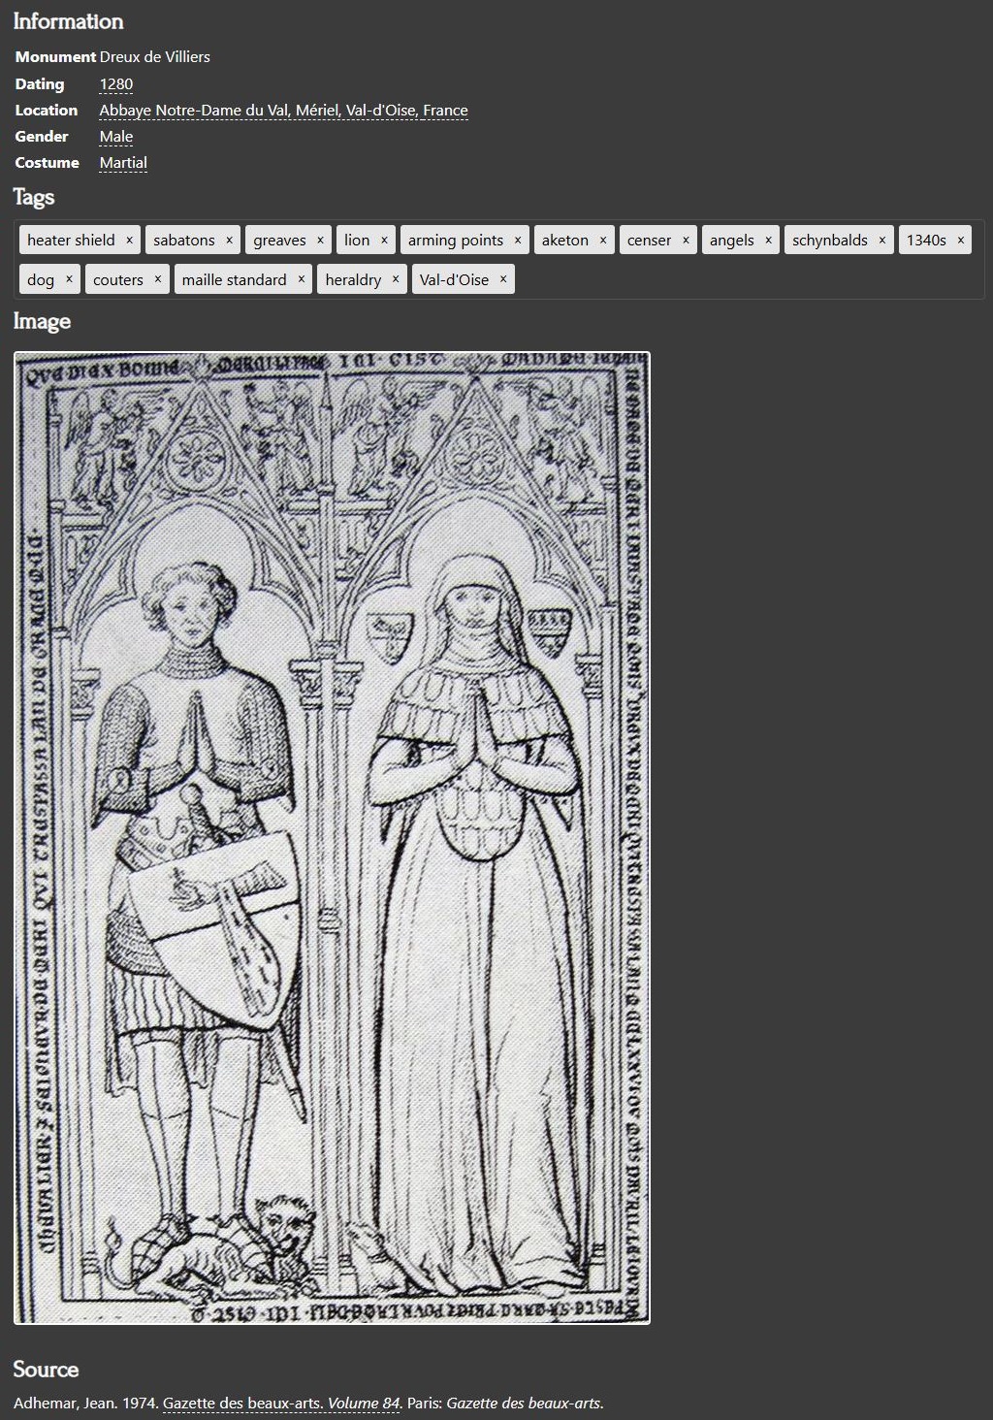
Task: Click the 'sabatons' tag label
Action: pyautogui.click(x=184, y=241)
